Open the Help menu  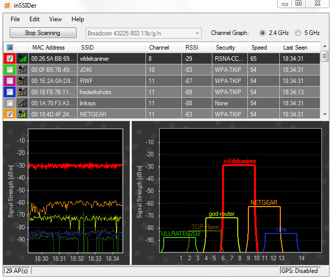78,19
